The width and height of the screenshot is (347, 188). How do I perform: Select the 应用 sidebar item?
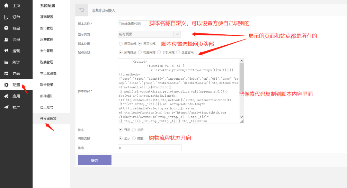(x=16, y=96)
